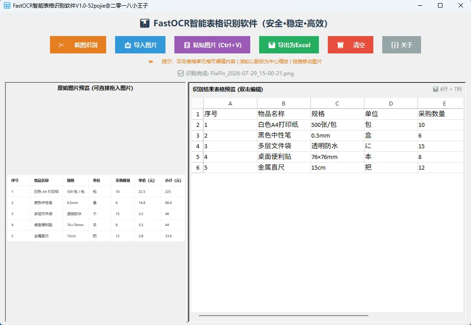
Task: Select cell 规格 in results table
Action: click(337, 114)
